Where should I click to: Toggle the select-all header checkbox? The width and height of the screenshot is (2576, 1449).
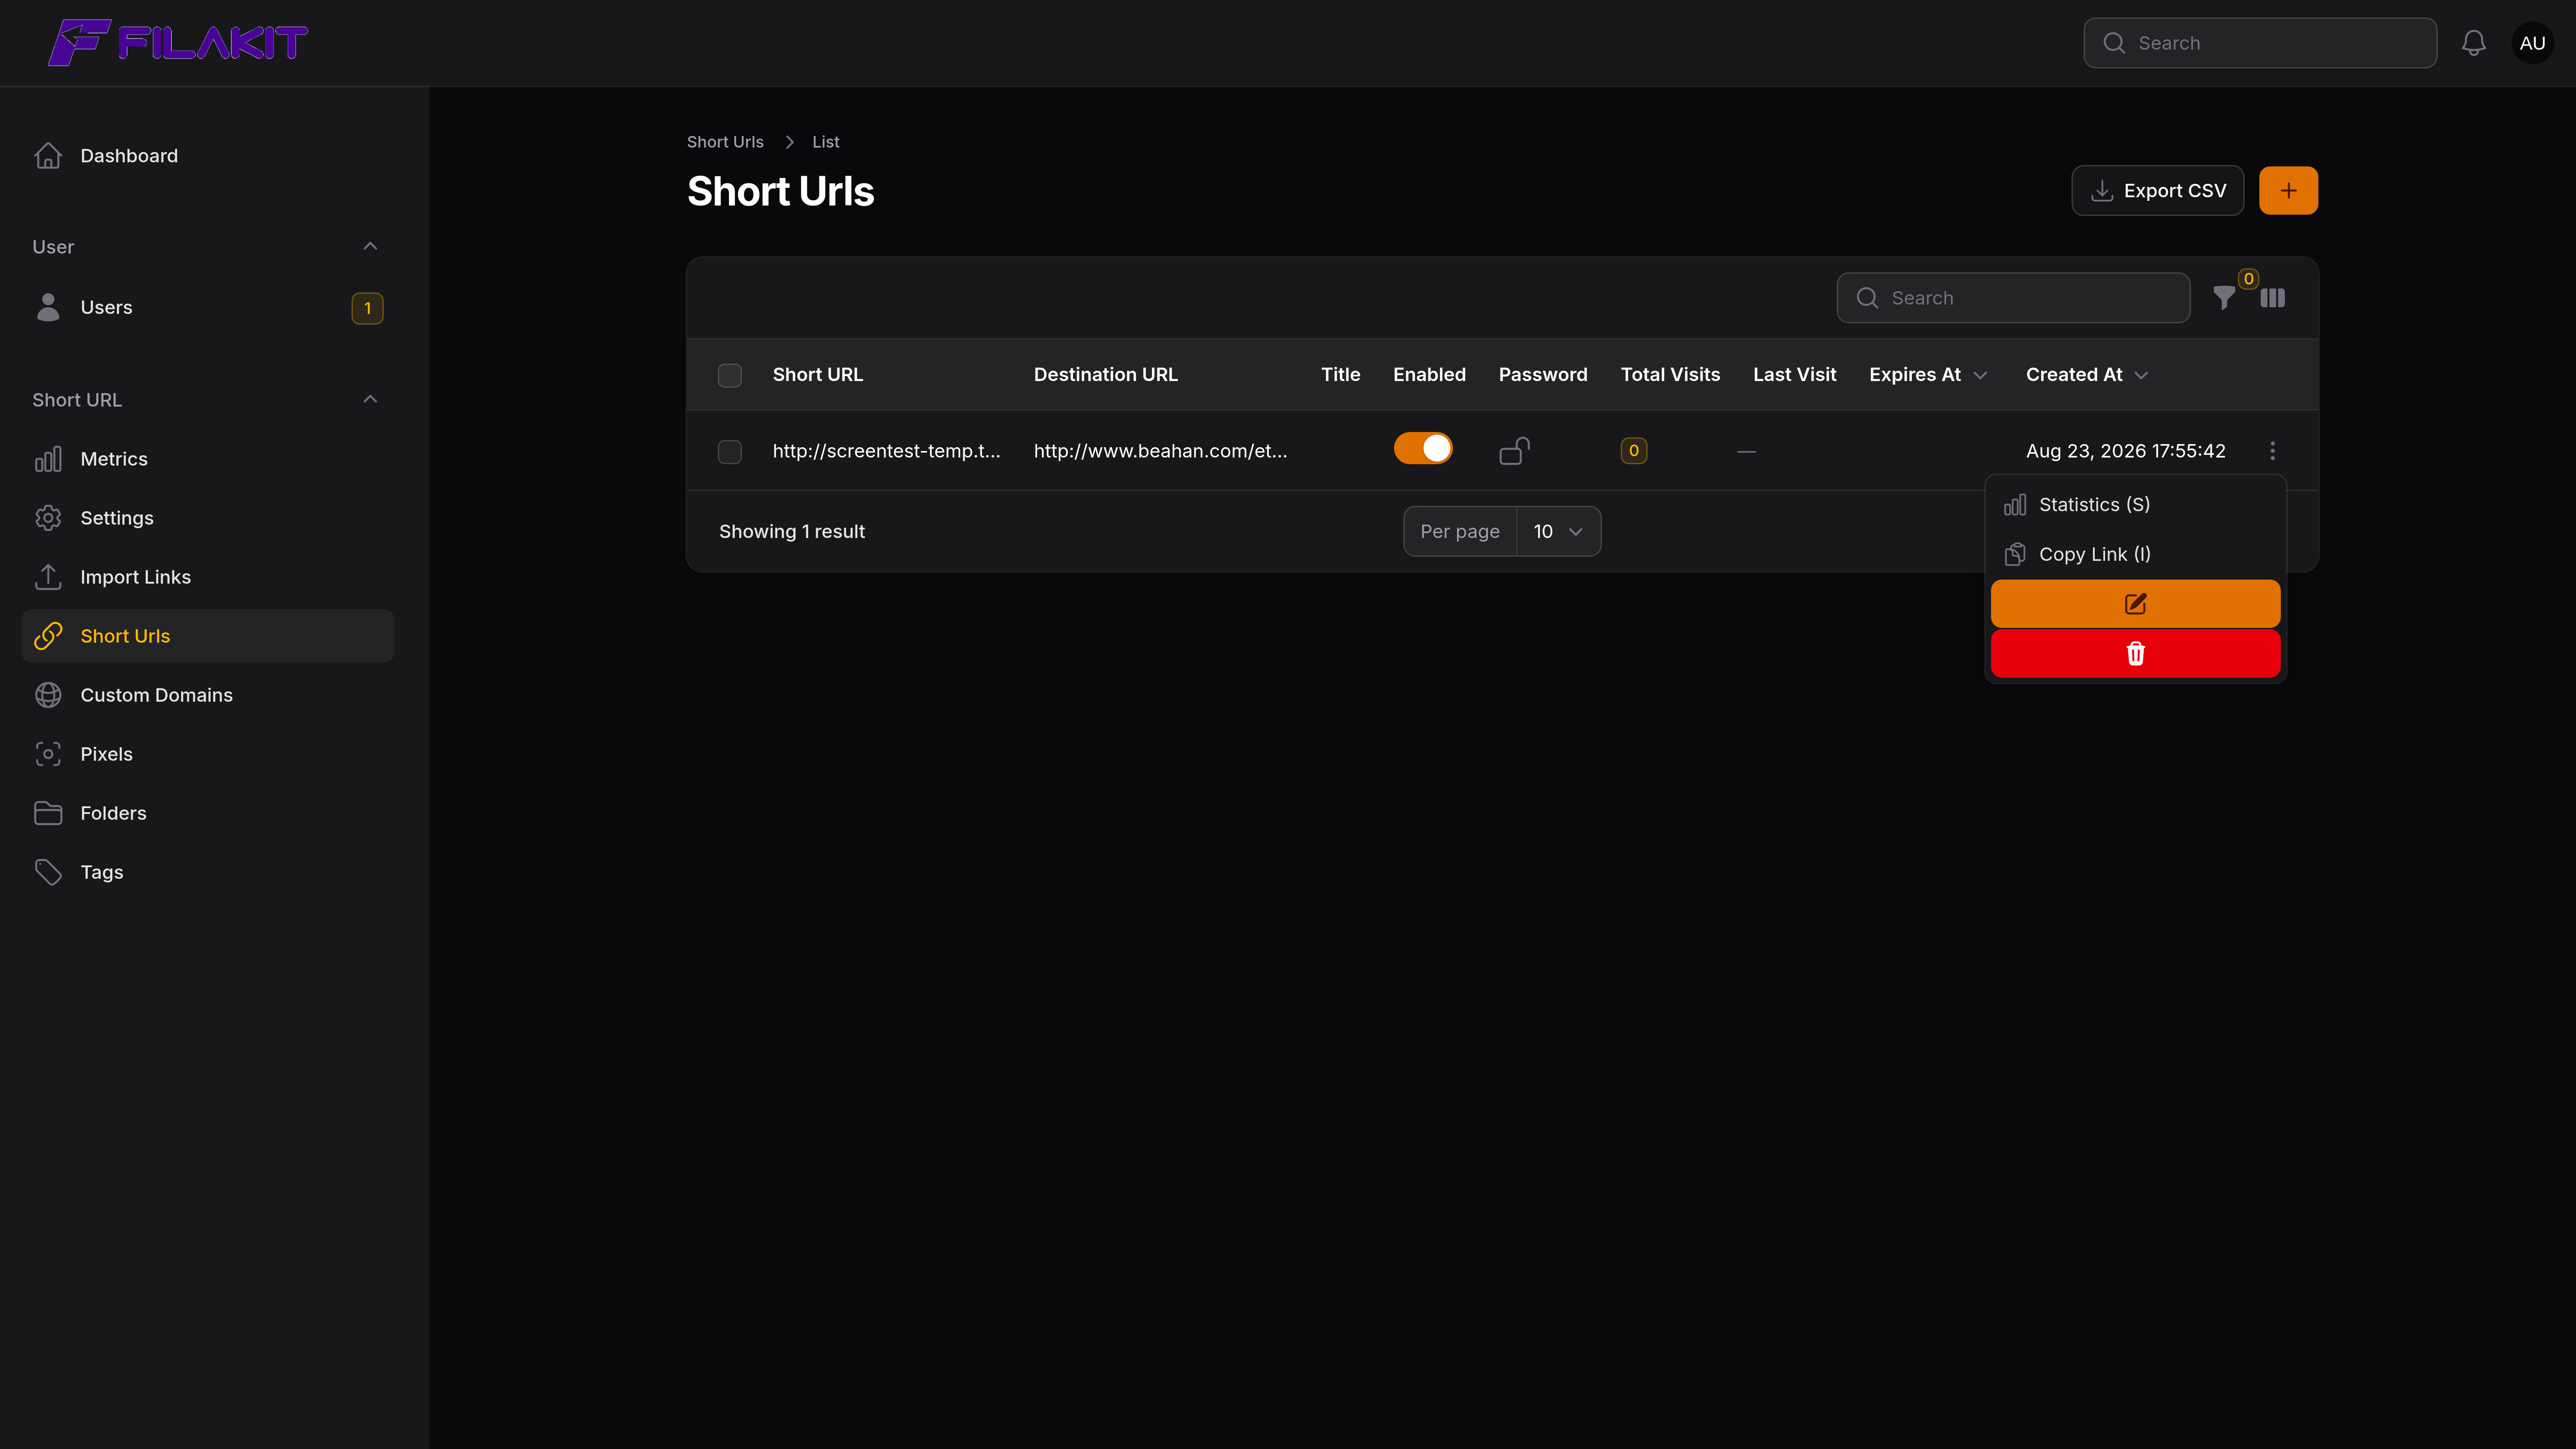[x=730, y=375]
